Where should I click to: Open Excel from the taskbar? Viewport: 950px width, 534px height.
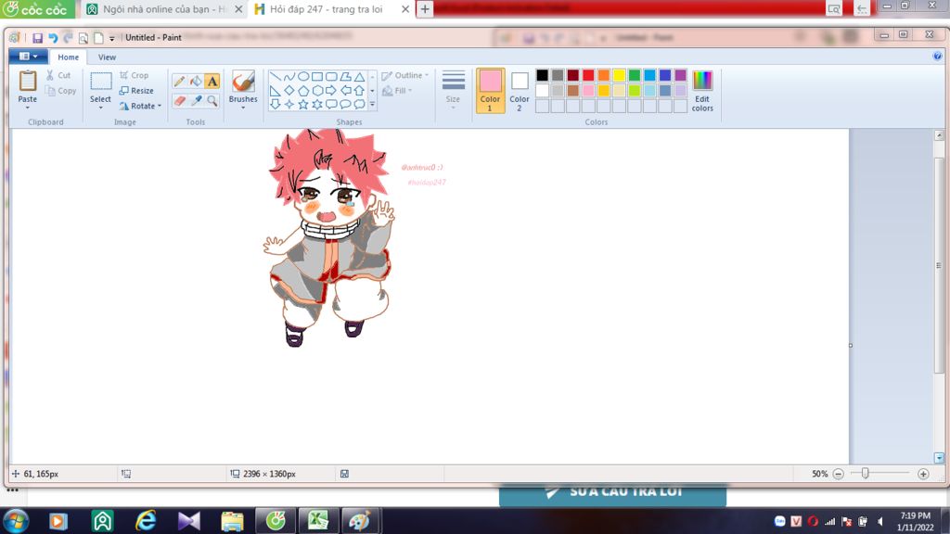pos(317,521)
